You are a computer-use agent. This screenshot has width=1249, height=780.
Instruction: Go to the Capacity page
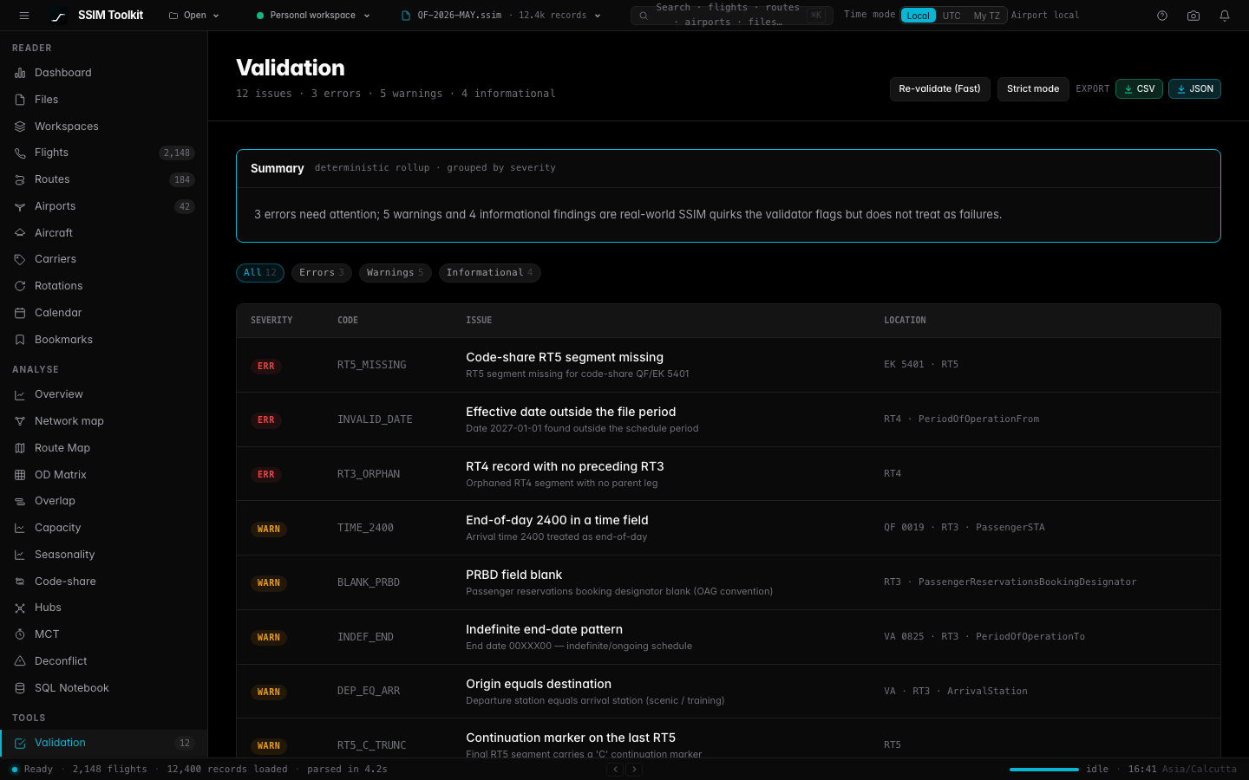pyautogui.click(x=104, y=528)
